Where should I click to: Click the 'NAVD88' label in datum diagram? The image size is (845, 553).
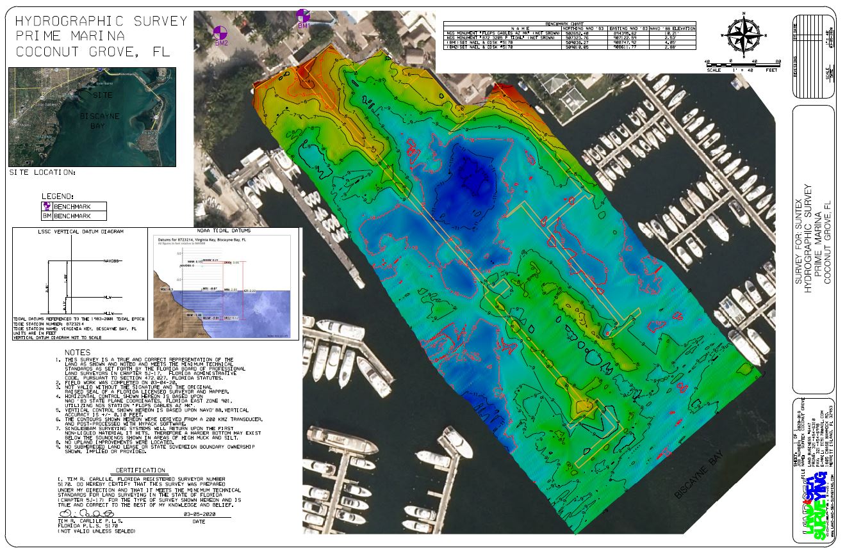(111, 261)
